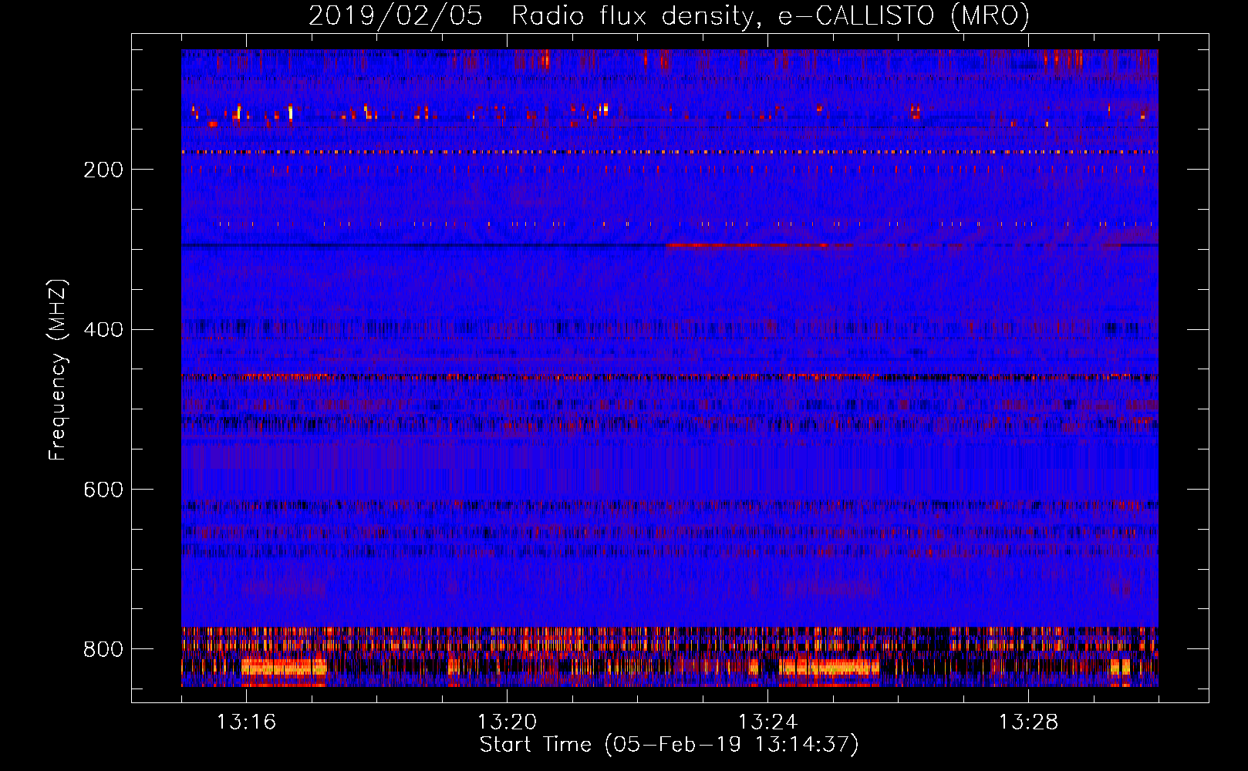Screen dimensions: 1248x771
Task: Click the 400 frequency tick label
Action: tap(103, 330)
